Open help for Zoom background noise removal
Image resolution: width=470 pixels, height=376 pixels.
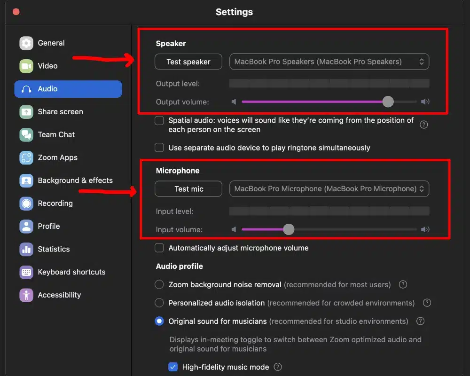[403, 284]
